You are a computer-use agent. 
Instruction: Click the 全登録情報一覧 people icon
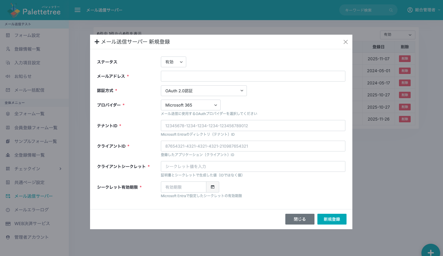coord(8,155)
